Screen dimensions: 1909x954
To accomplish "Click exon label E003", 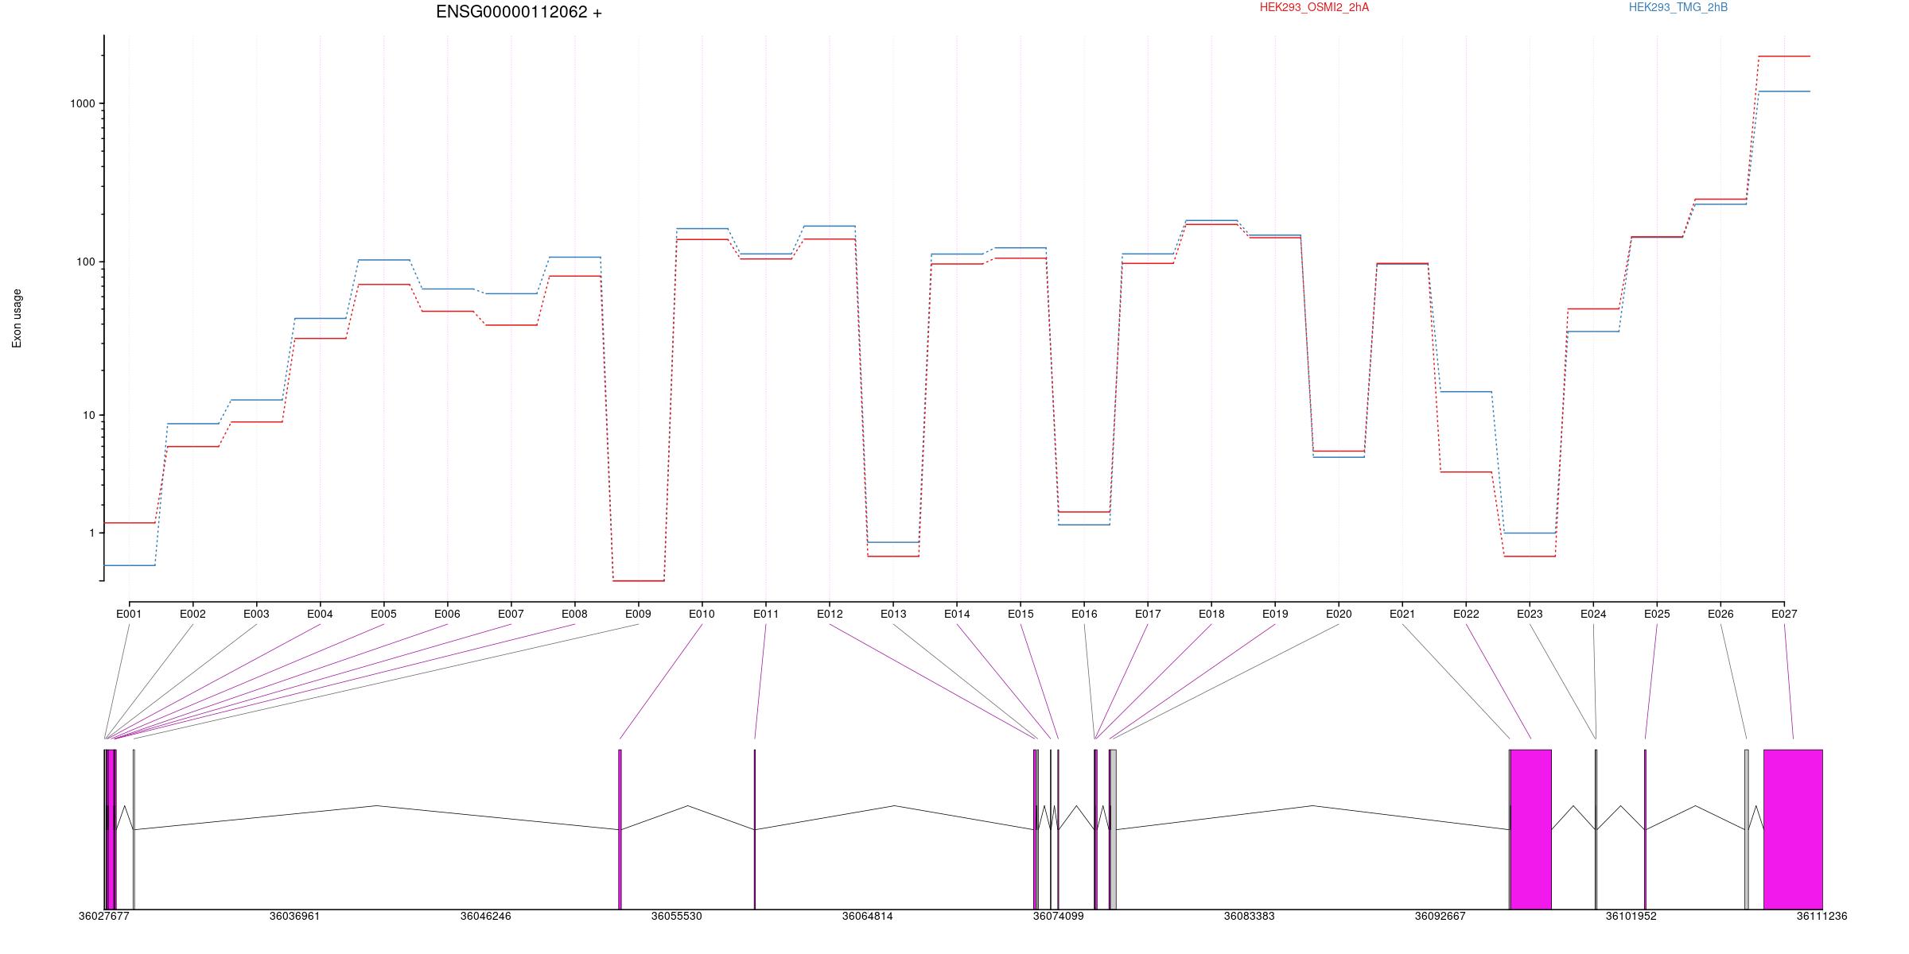I will click(256, 614).
